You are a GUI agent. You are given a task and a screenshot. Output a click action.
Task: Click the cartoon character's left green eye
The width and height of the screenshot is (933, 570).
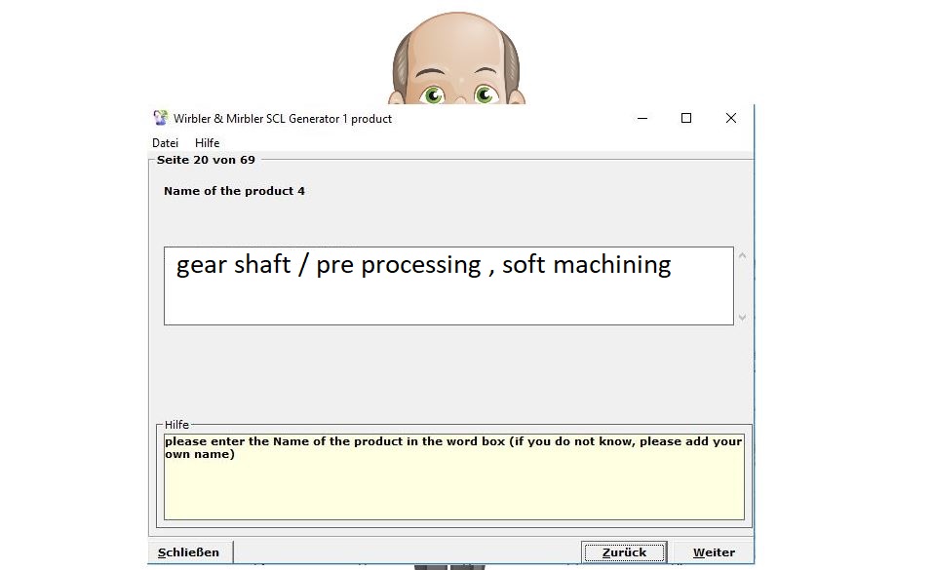[x=433, y=95]
